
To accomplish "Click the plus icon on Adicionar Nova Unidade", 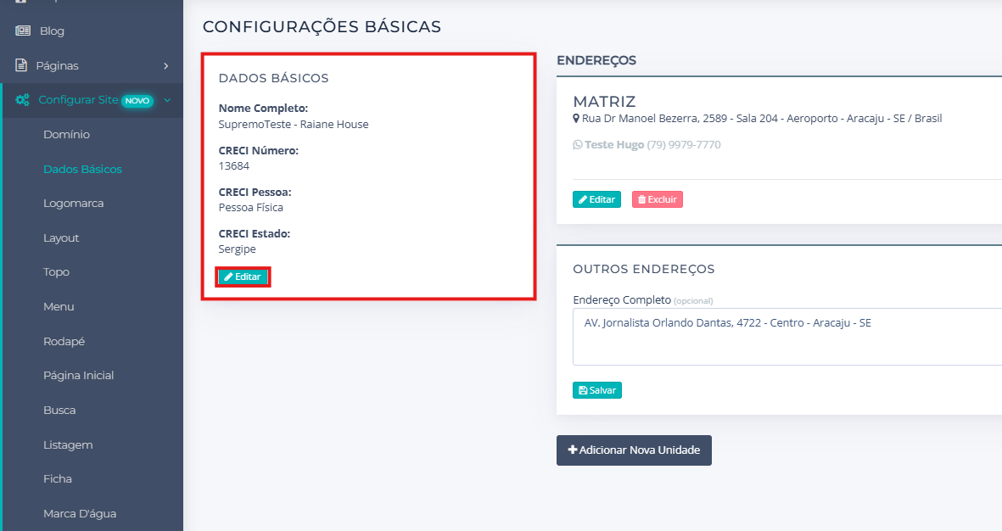I will pyautogui.click(x=573, y=450).
